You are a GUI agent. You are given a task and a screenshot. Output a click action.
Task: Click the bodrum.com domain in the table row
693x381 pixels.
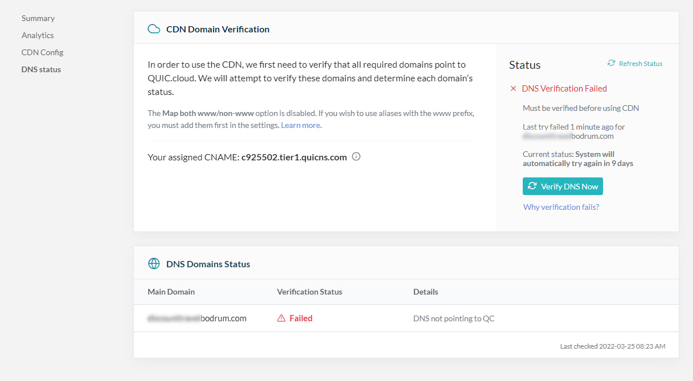(197, 318)
